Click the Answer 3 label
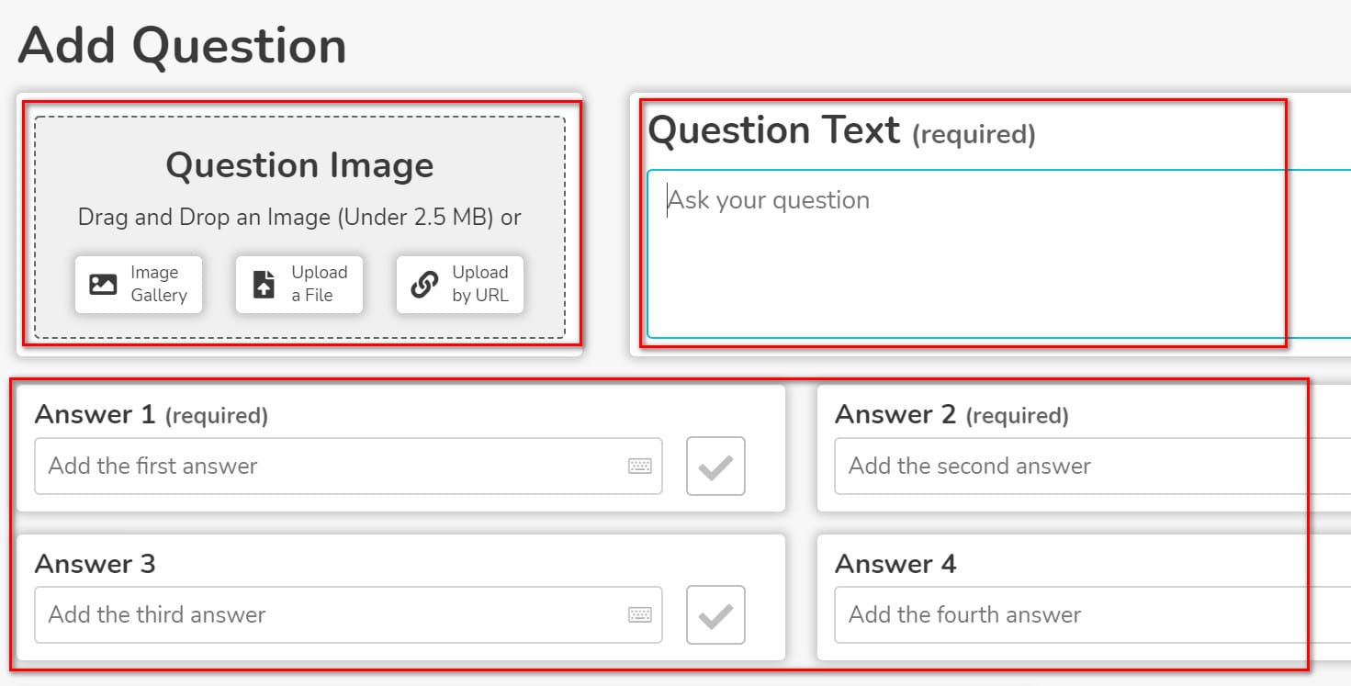 (95, 564)
